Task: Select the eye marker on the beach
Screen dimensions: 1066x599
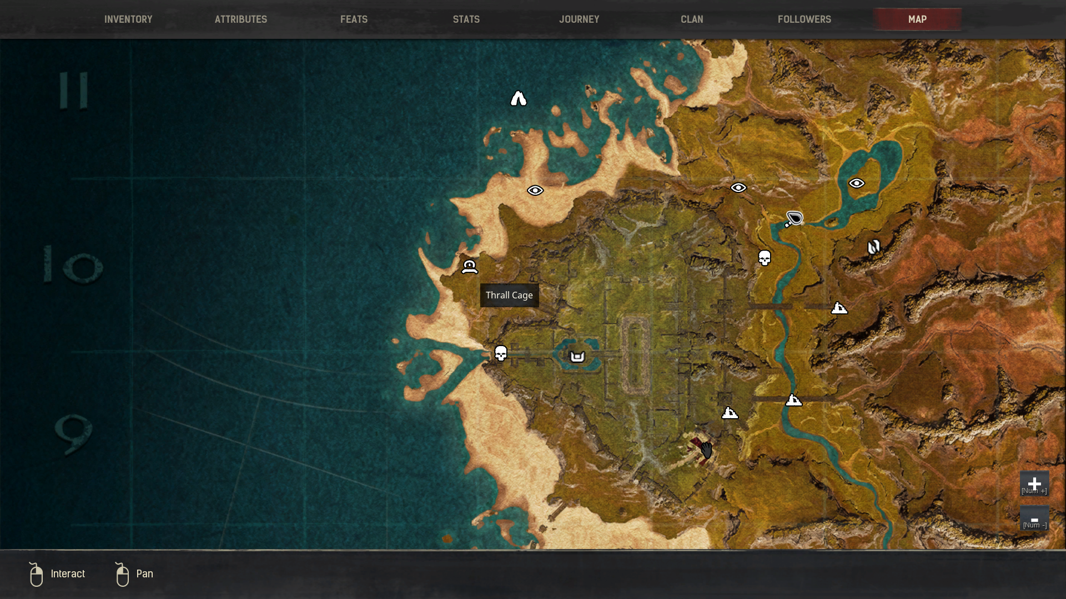Action: coord(535,190)
